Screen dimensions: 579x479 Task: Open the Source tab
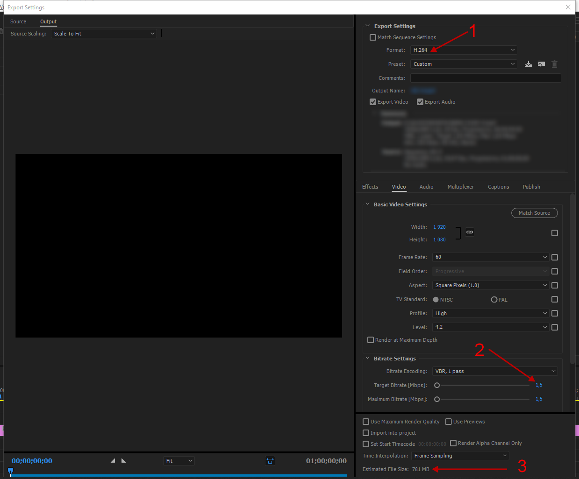pos(18,21)
